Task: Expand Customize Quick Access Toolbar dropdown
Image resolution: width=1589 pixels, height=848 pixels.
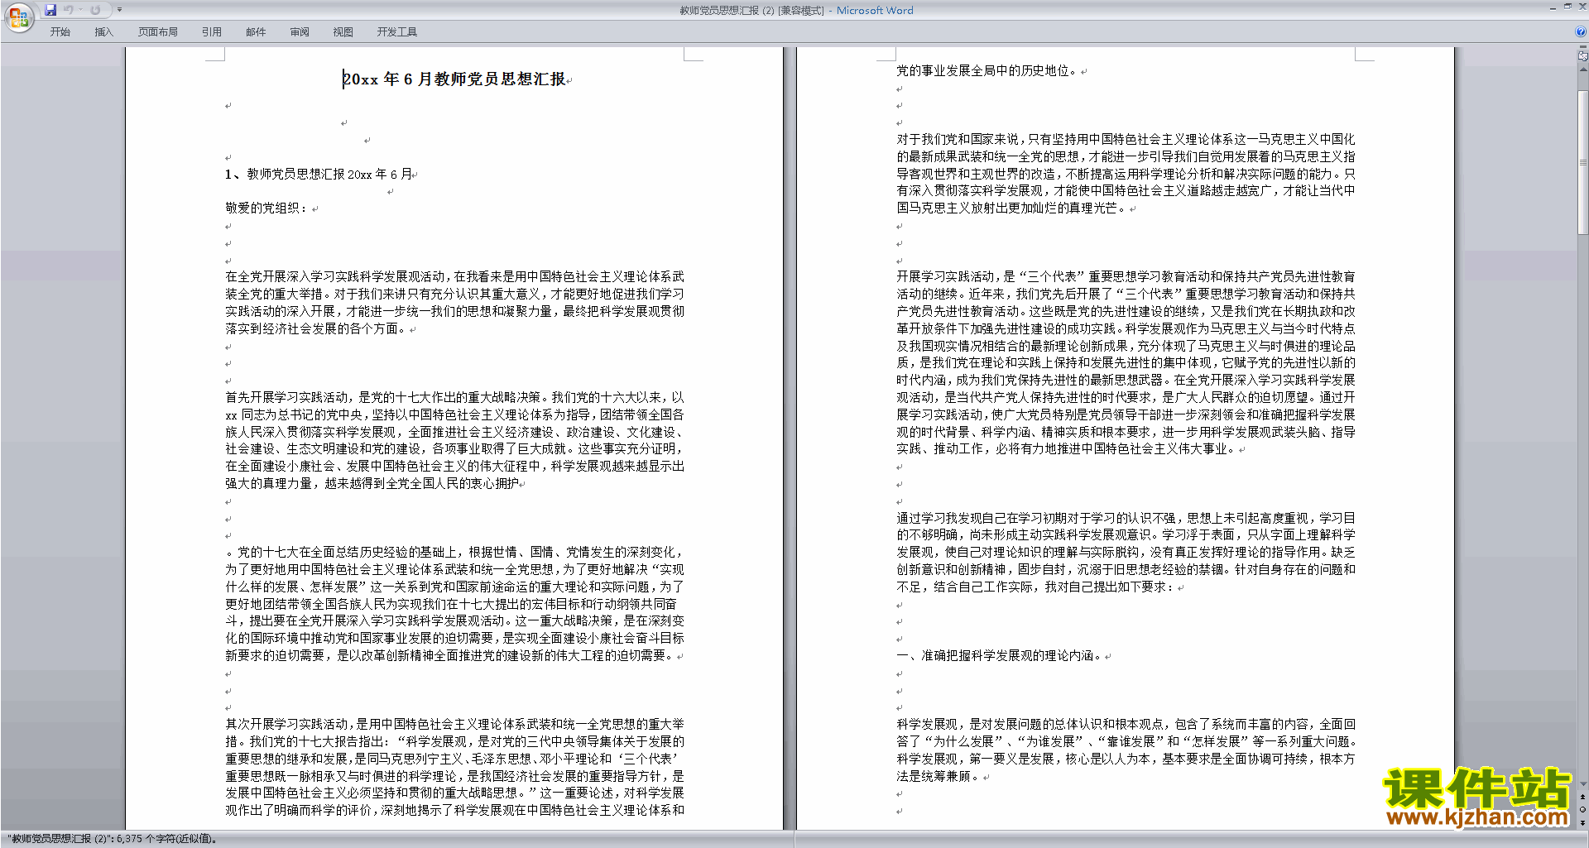Action: tap(119, 10)
